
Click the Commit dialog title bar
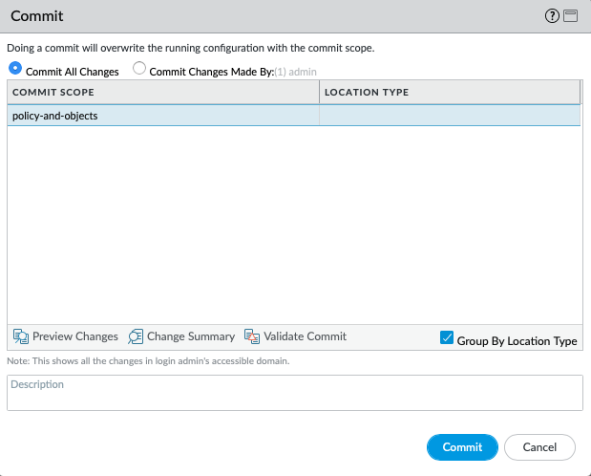point(267,16)
